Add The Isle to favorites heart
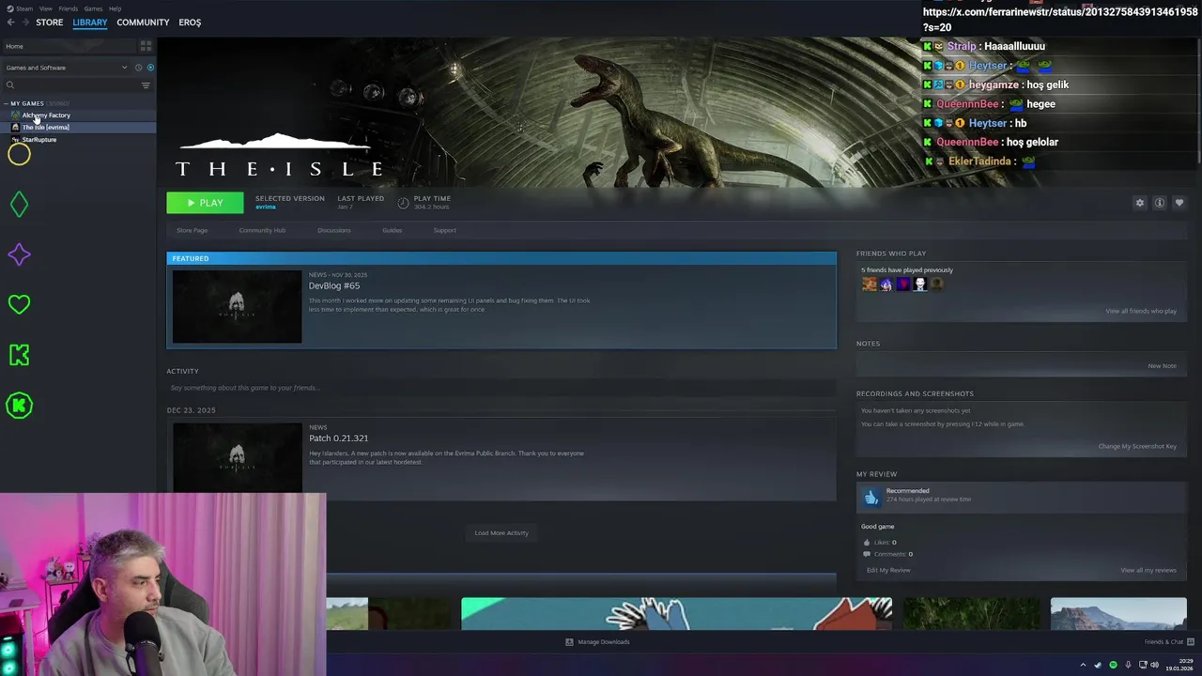The height and width of the screenshot is (676, 1202). (1179, 203)
